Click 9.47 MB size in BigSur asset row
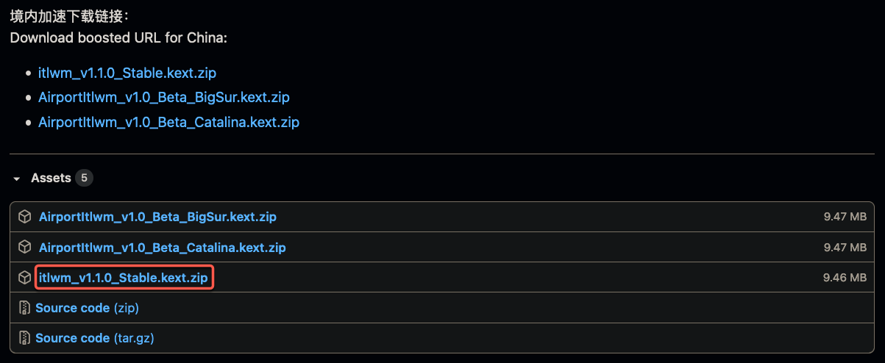 click(x=845, y=217)
